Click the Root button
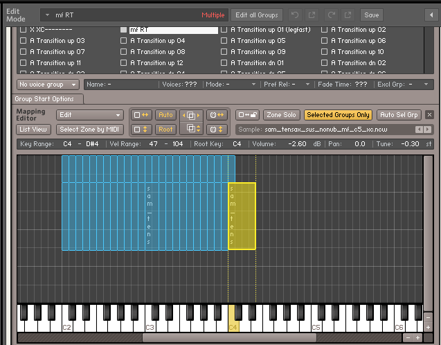 pyautogui.click(x=165, y=130)
